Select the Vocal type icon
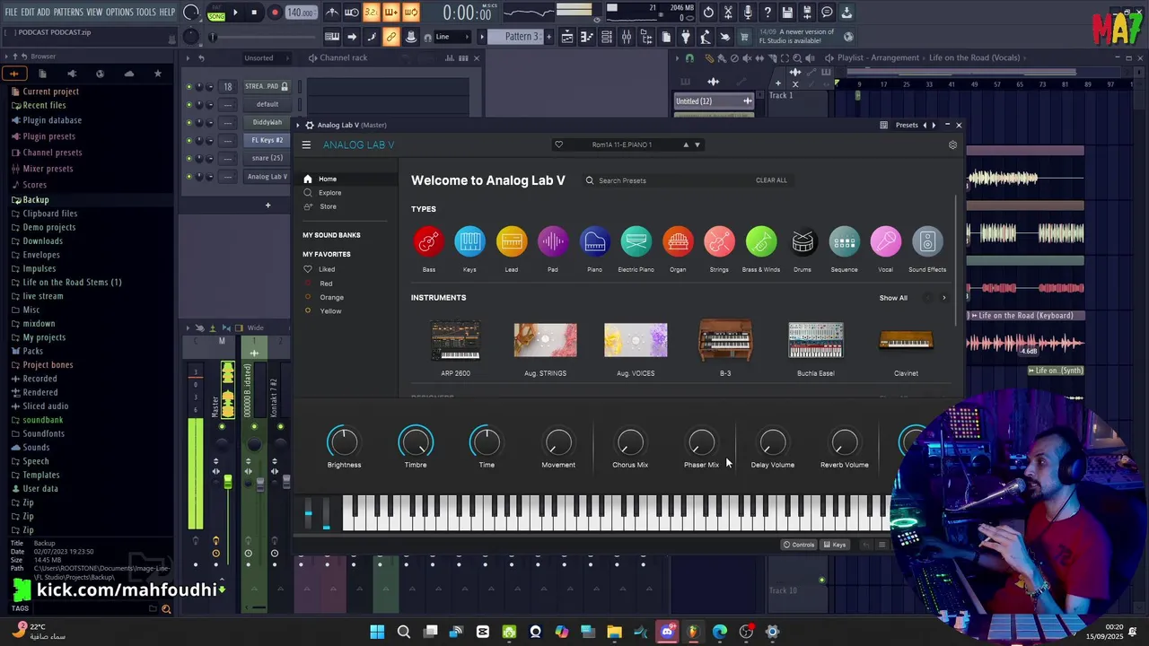 (885, 241)
